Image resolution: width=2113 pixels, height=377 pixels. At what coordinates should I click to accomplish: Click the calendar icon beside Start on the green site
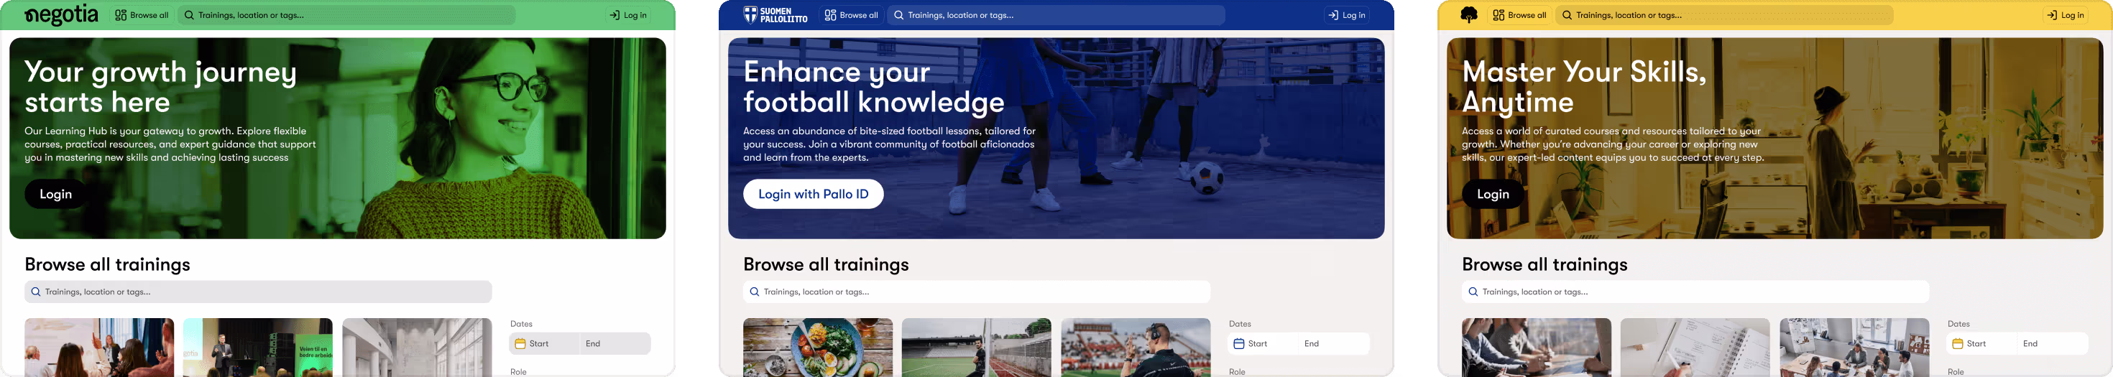pyautogui.click(x=520, y=343)
